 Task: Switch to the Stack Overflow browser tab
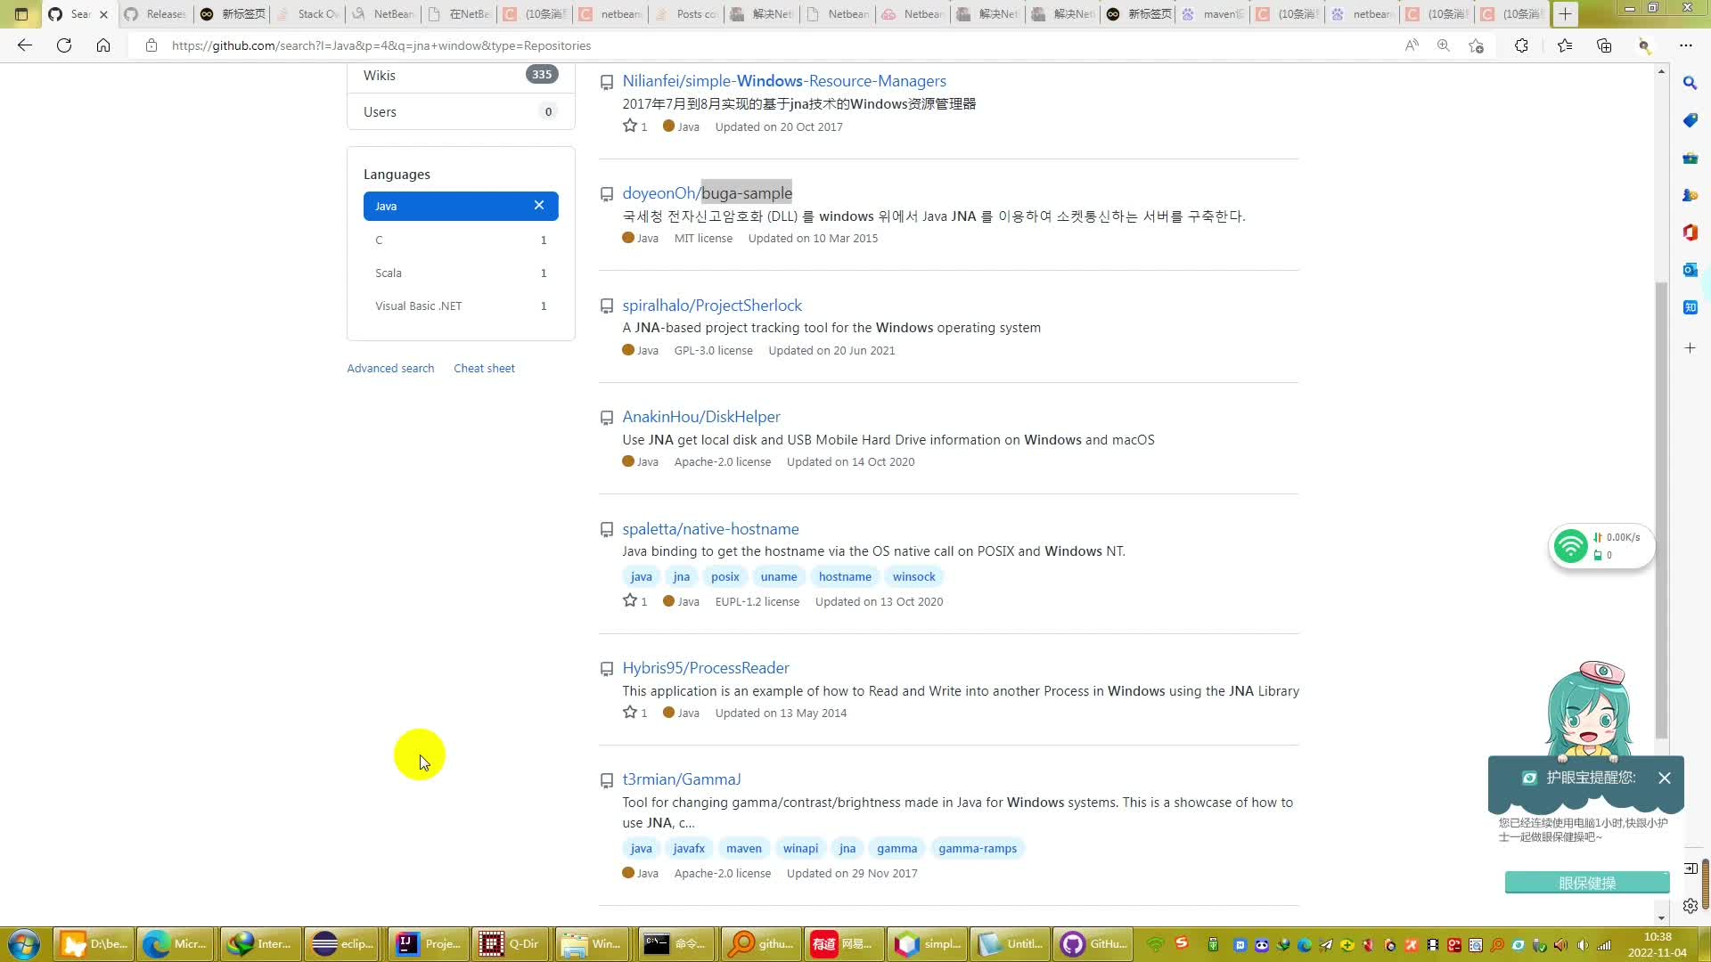click(308, 14)
